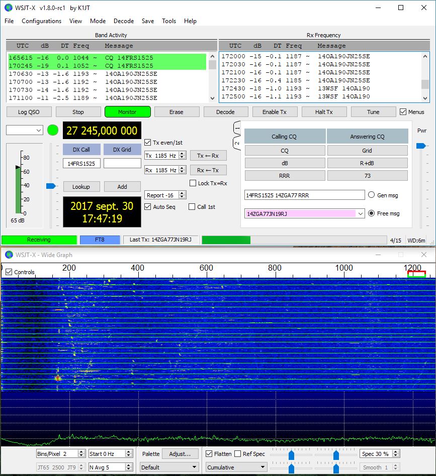The width and height of the screenshot is (436, 476).
Task: Click the Grid message button
Action: coord(367,150)
